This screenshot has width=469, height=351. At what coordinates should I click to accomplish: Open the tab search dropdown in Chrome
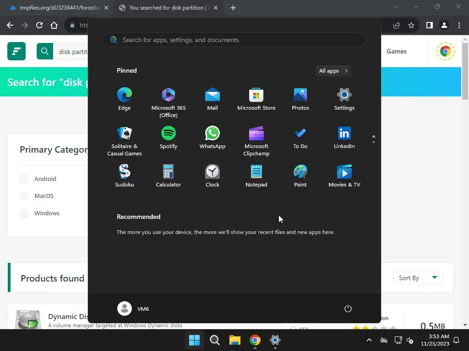pyautogui.click(x=395, y=6)
